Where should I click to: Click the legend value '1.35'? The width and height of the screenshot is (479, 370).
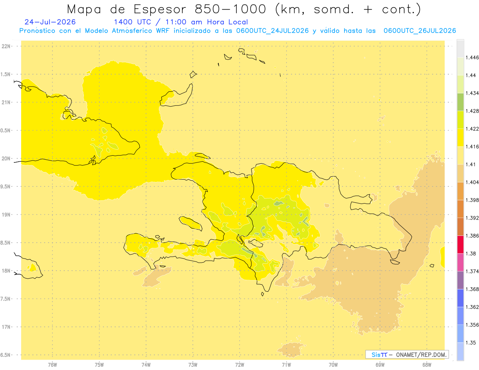472,342
